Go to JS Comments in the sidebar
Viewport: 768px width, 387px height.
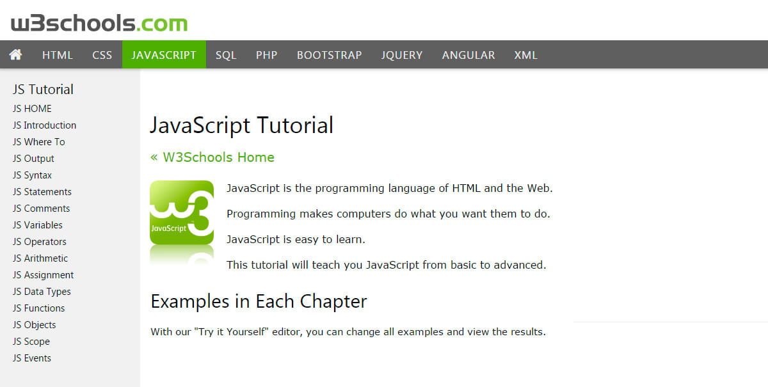coord(42,209)
